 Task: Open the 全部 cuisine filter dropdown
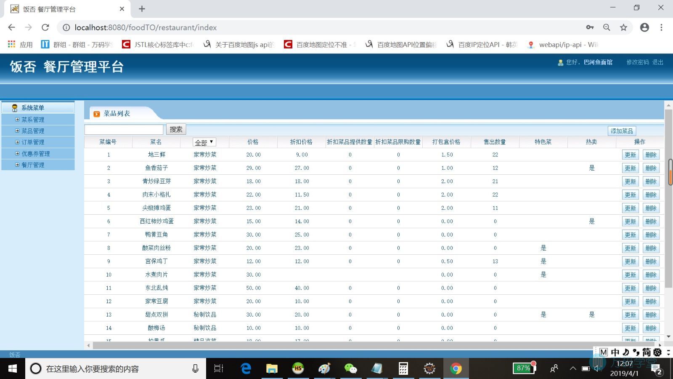(204, 142)
